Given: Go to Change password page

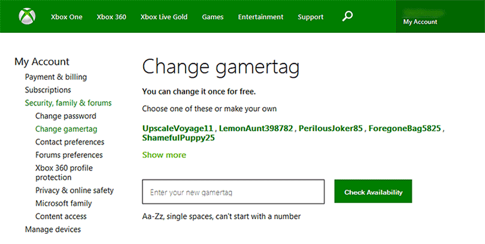Looking at the screenshot, I should point(66,116).
